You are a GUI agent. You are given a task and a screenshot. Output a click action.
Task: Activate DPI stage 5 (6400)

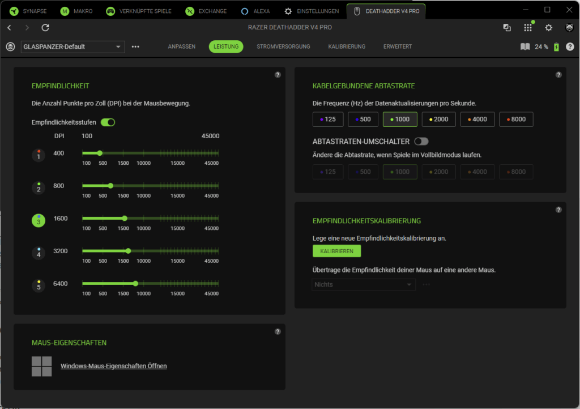click(39, 286)
